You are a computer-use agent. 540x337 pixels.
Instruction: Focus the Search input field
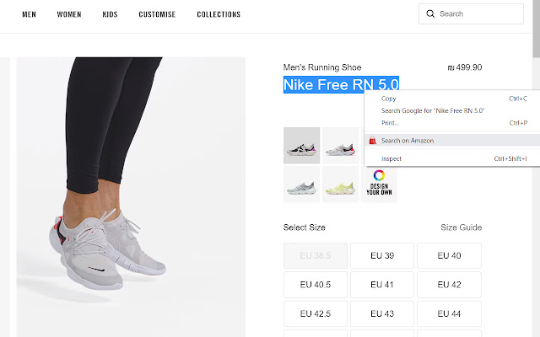pyautogui.click(x=478, y=14)
